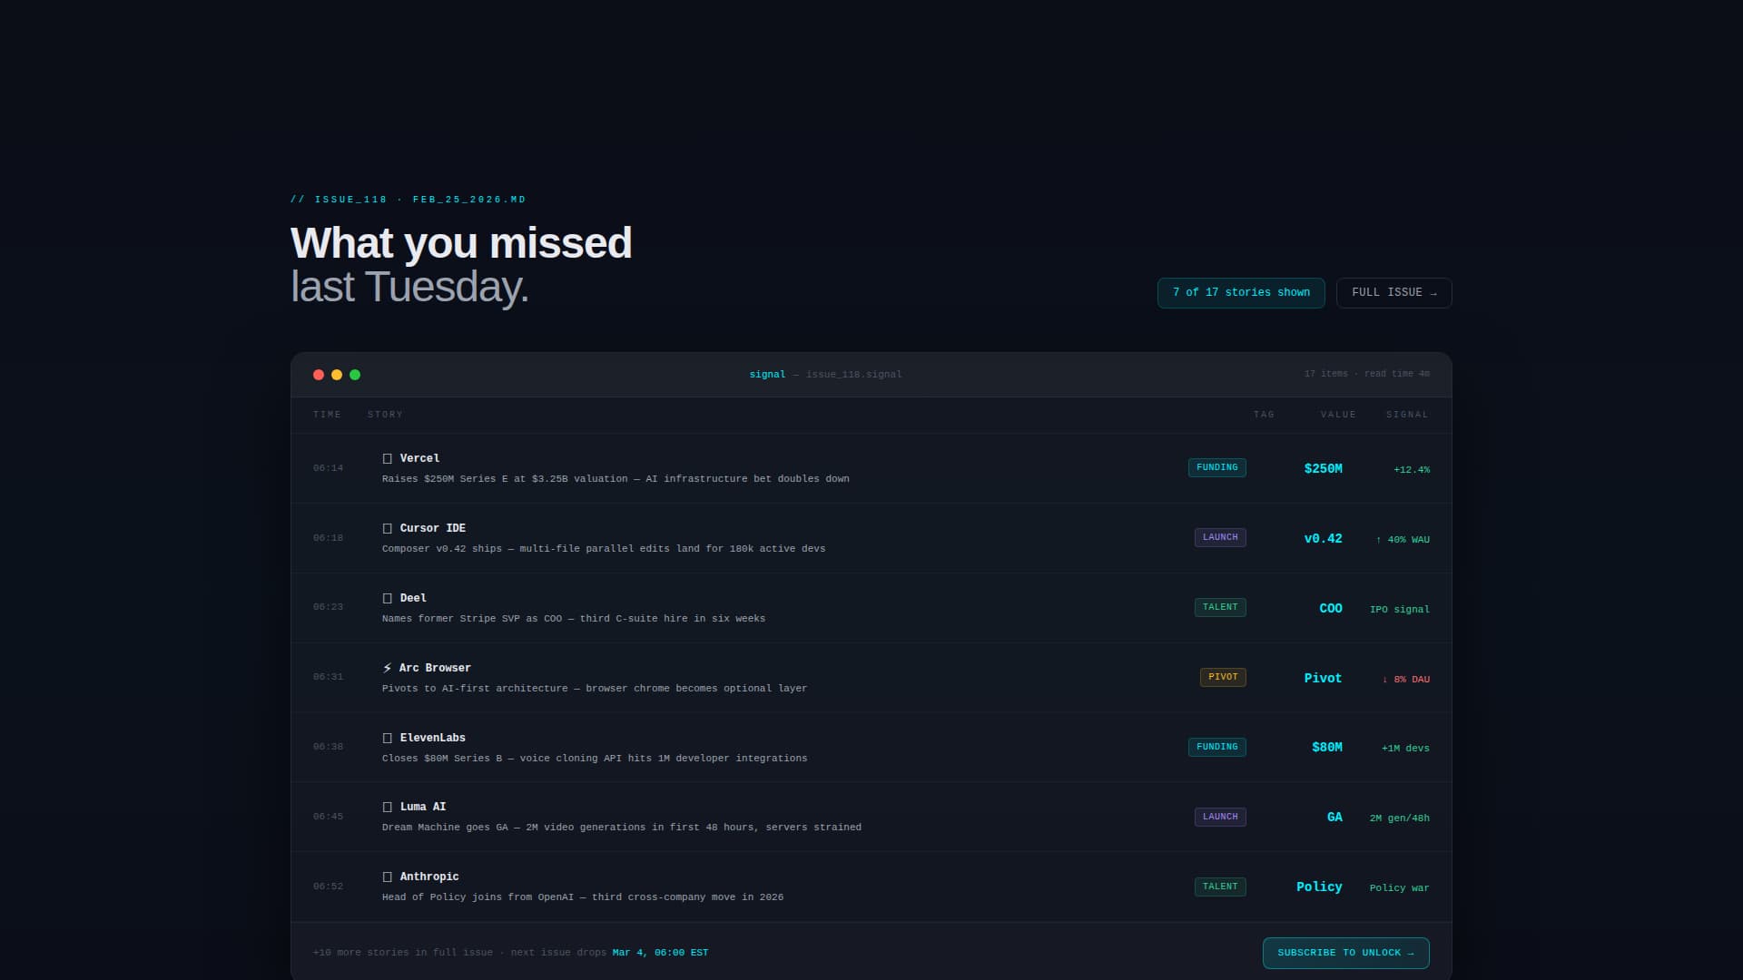Image resolution: width=1743 pixels, height=980 pixels.
Task: Click the Policy war signal
Action: (x=1400, y=888)
